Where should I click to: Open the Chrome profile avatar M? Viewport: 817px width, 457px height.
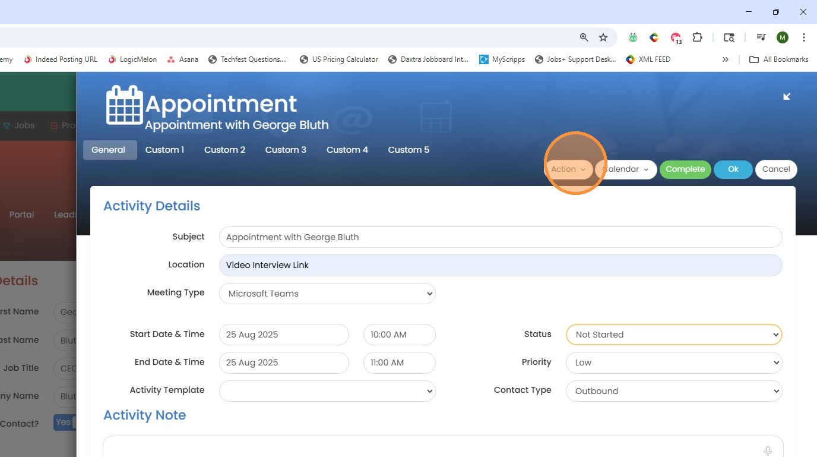[783, 37]
